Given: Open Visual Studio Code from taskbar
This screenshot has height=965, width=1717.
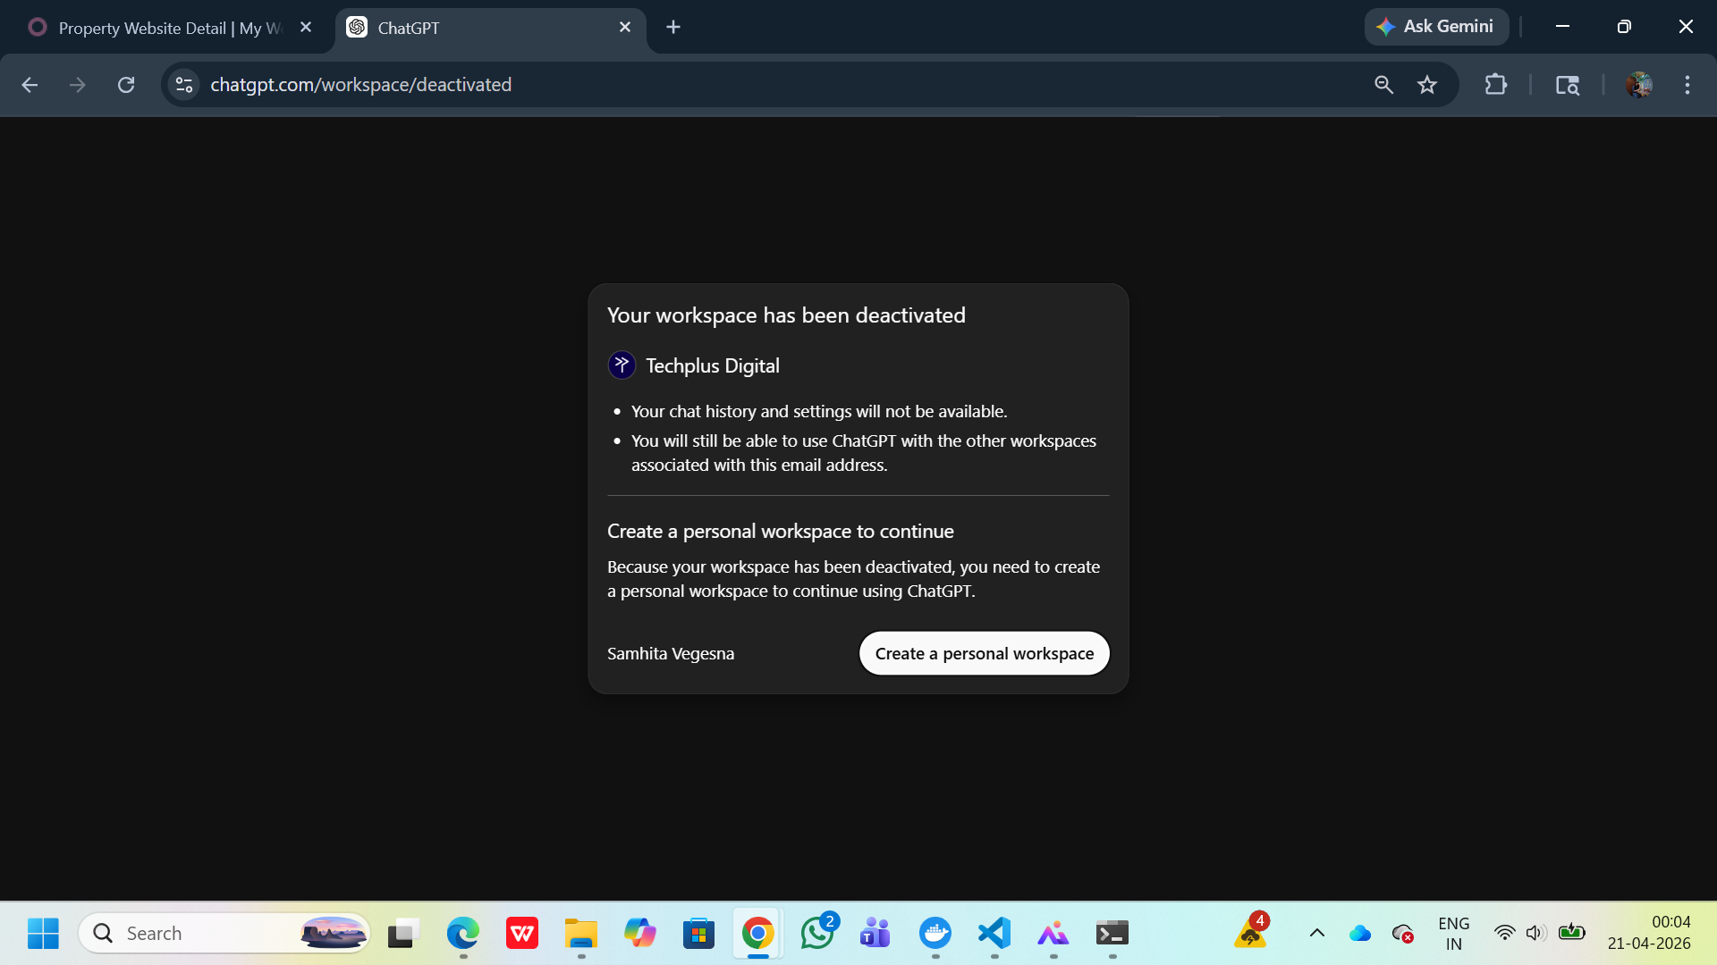Looking at the screenshot, I should pyautogui.click(x=994, y=934).
